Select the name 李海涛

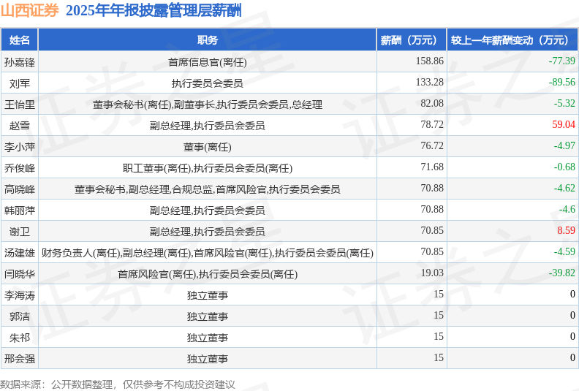tap(20, 295)
